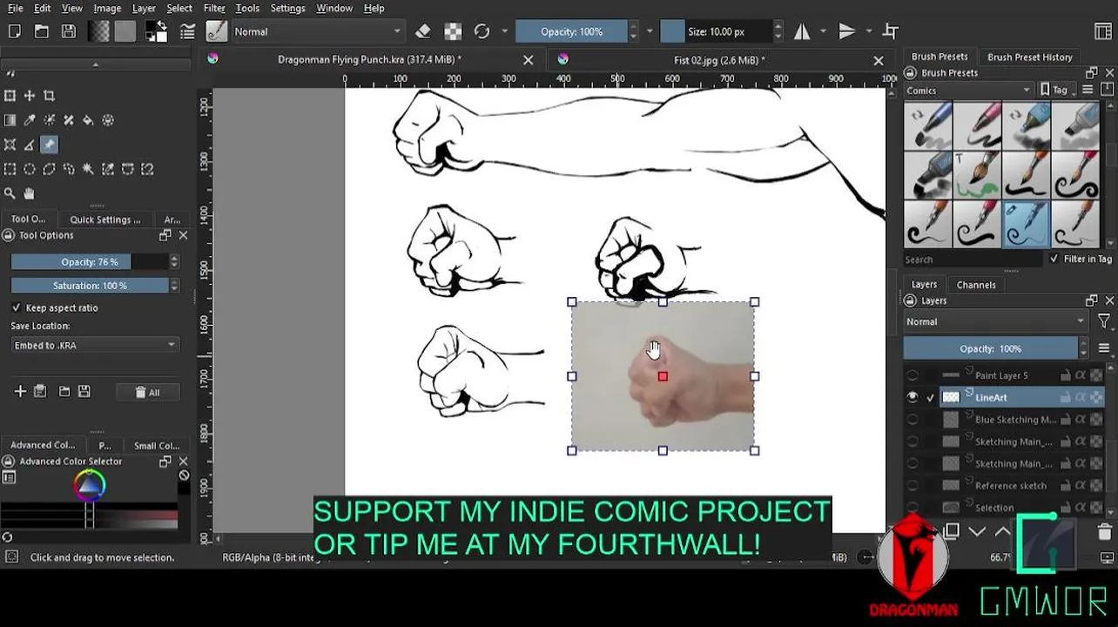Open the brush Tag options dropdown
Viewport: 1118px width, 627px height.
point(1059,90)
